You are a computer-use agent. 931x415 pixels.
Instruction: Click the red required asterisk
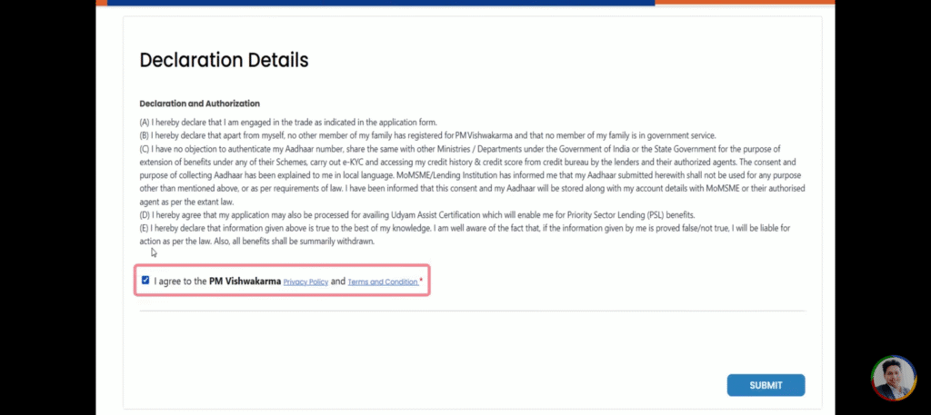[x=421, y=281]
